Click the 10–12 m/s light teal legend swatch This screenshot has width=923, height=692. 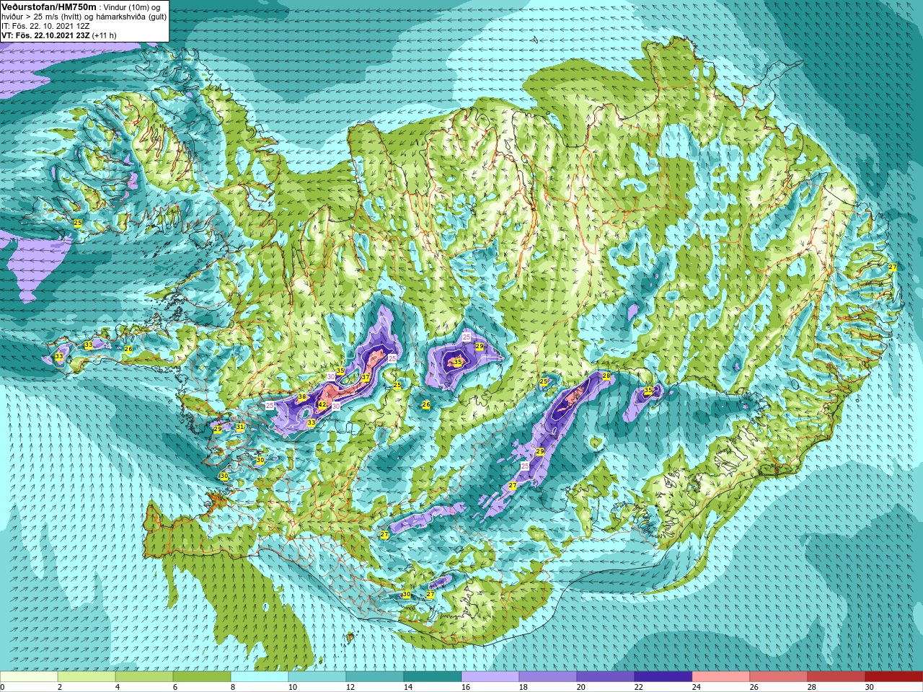(317, 677)
